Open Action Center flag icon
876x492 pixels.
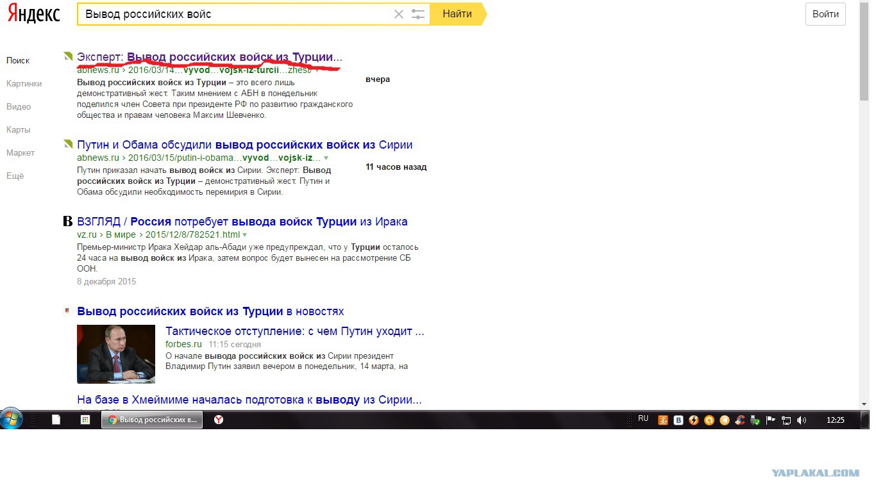click(771, 420)
